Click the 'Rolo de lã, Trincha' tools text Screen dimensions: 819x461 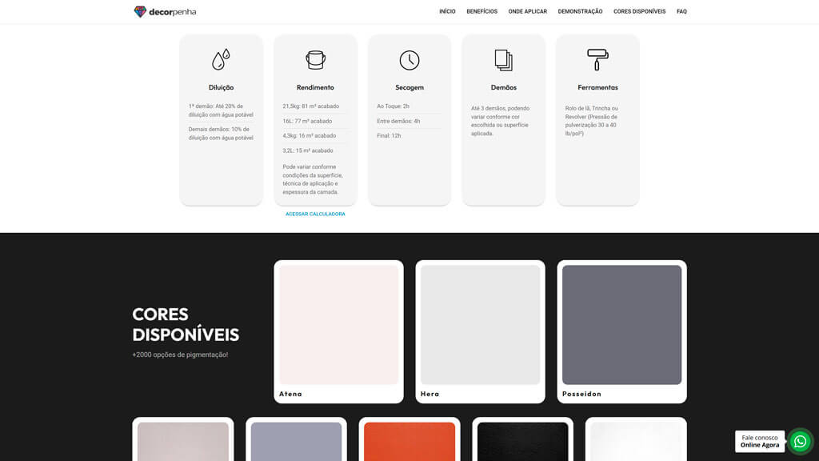pos(591,121)
